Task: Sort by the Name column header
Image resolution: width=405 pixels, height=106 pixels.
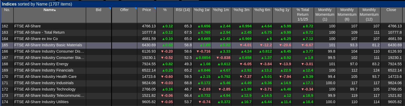Action: [50, 15]
